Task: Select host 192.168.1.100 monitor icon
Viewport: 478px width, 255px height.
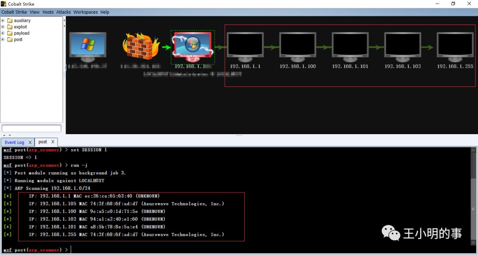Action: coord(297,47)
